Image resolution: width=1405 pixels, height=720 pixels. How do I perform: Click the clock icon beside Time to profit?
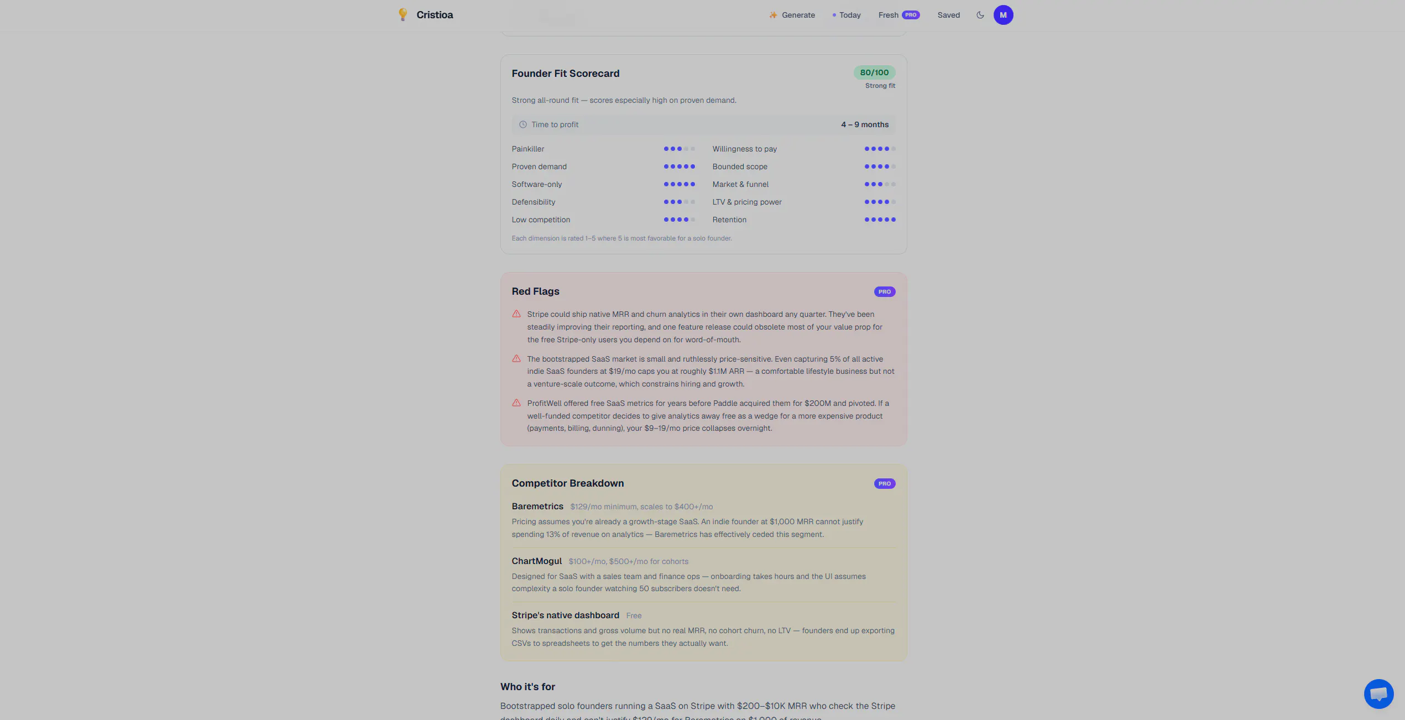(523, 124)
